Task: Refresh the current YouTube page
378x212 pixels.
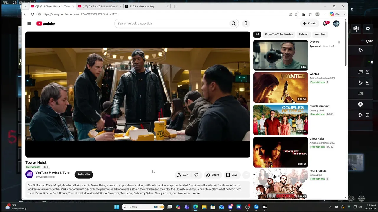Action: (32, 14)
